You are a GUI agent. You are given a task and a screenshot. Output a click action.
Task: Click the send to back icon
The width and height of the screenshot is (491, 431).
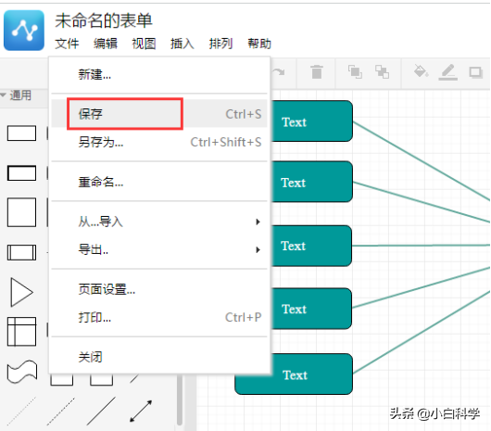[382, 71]
